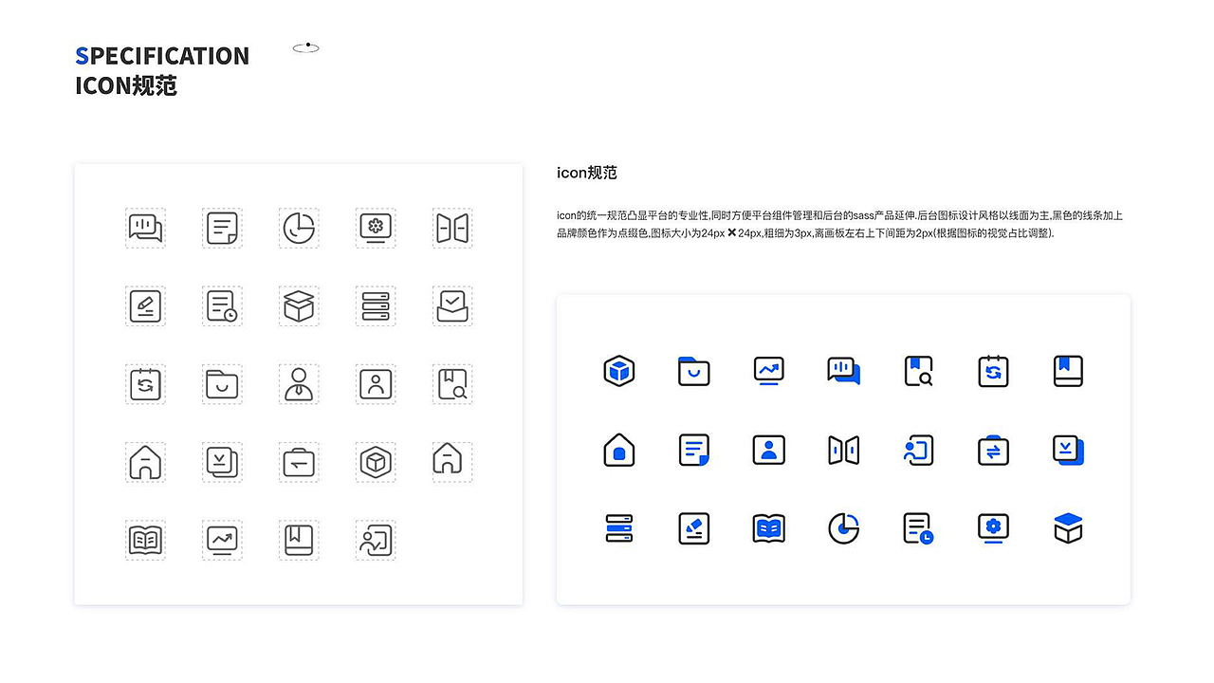
Task: Select the blue home icon
Action: coord(619,450)
